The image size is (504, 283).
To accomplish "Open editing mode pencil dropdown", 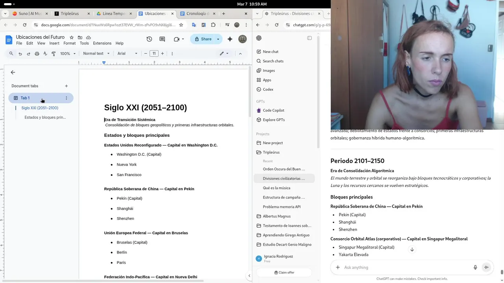I will (224, 53).
